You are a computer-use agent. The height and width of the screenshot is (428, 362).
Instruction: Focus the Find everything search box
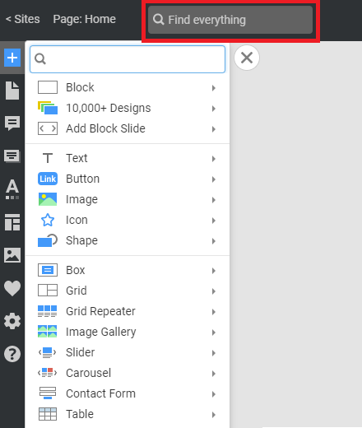(230, 20)
